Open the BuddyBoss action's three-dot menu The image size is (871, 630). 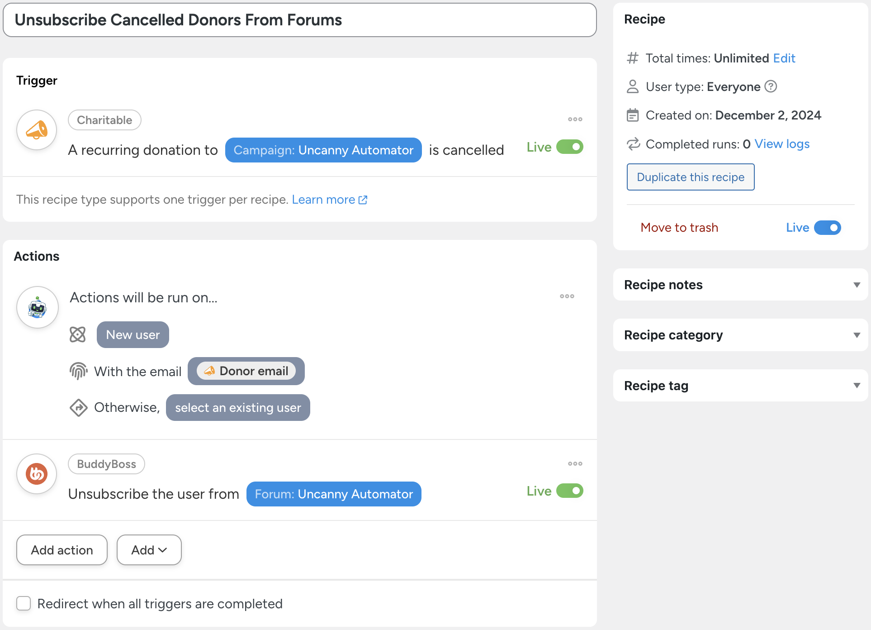pyautogui.click(x=575, y=463)
